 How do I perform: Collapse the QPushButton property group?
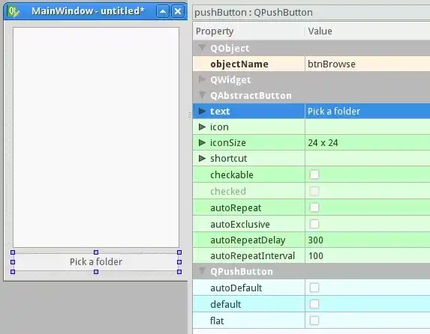(202, 271)
